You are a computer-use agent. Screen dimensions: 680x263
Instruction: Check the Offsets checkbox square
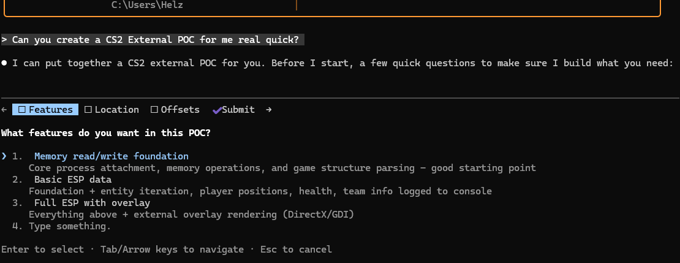(154, 110)
